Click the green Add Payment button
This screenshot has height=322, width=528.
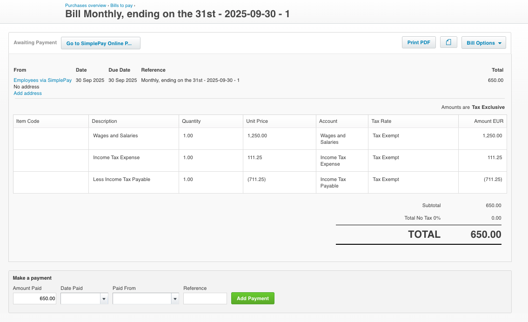pos(253,298)
